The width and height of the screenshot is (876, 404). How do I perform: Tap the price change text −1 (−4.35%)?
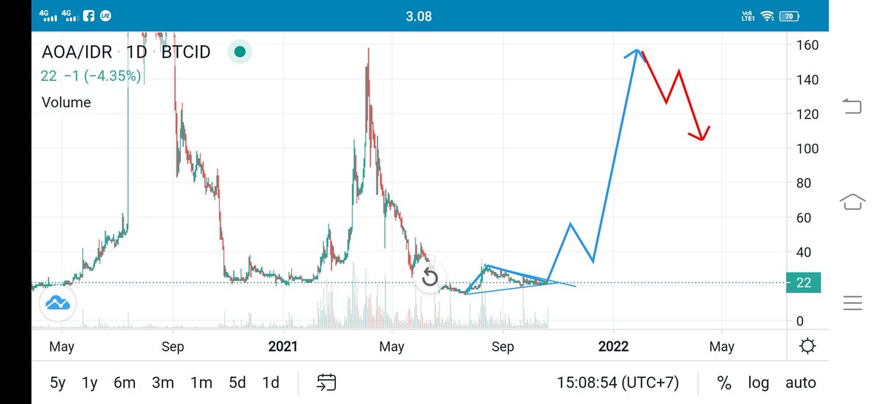click(102, 75)
